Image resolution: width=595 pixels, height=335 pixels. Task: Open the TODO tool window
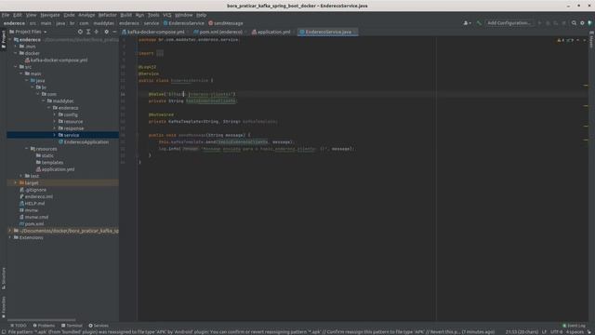click(19, 326)
